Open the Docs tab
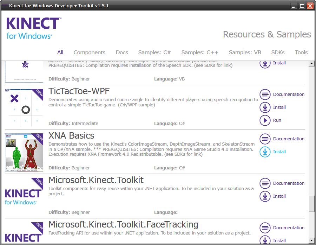This screenshot has width=316, height=245. pos(122,52)
